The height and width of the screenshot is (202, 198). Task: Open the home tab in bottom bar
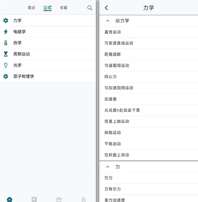pyautogui.click(x=10, y=199)
